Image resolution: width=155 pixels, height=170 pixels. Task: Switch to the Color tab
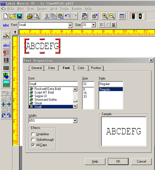pos(81,68)
